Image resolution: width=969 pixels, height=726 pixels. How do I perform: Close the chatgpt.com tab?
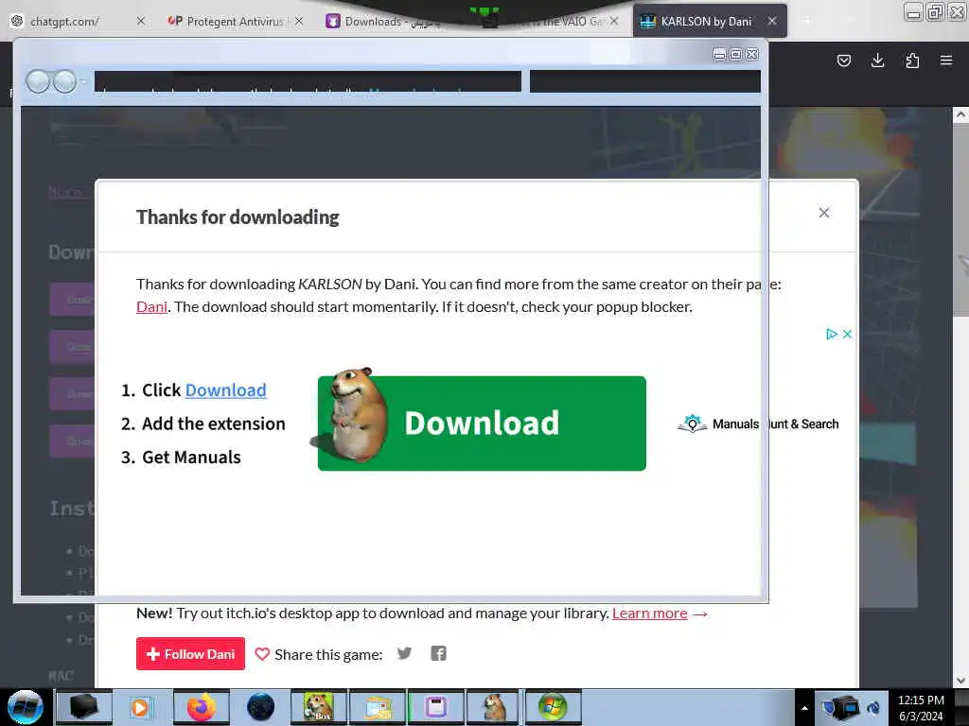pos(141,21)
